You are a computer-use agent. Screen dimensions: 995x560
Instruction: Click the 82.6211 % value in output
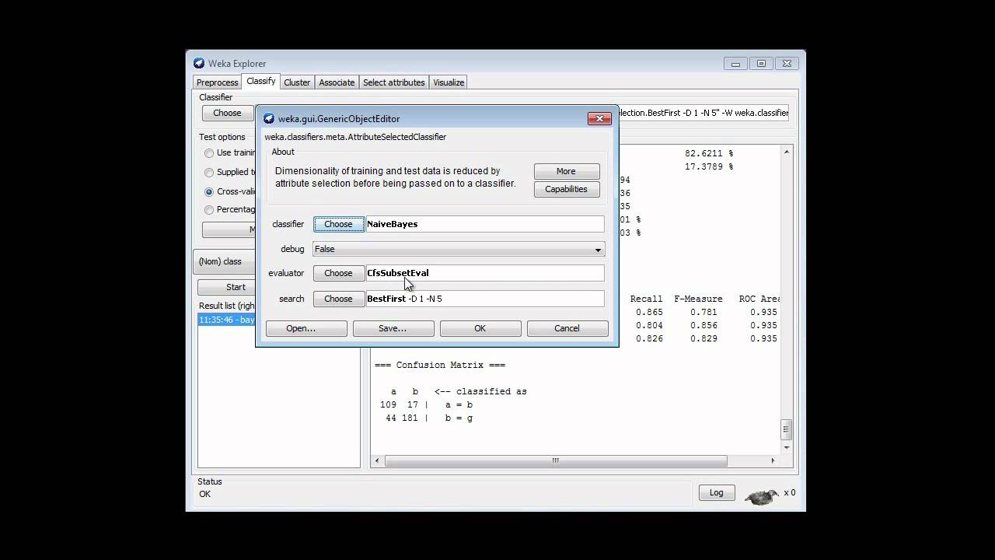[709, 153]
